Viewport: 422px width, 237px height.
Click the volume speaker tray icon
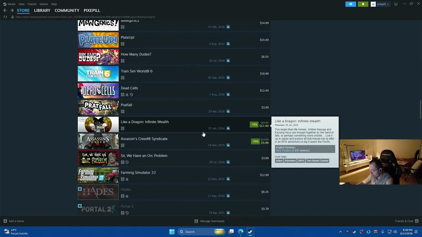click(x=395, y=232)
